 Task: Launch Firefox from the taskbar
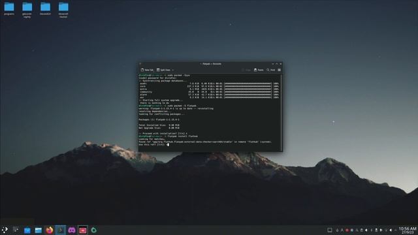50,230
